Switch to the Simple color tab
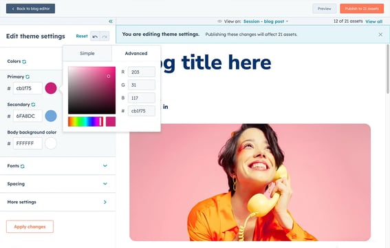 pos(87,53)
